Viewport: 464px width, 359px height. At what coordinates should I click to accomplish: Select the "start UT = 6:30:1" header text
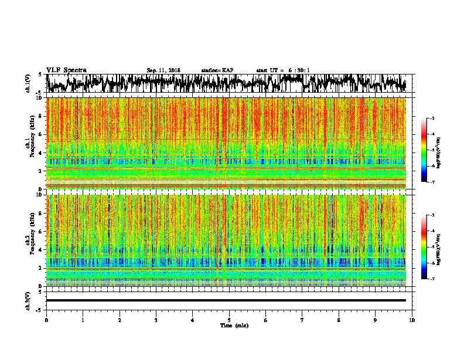click(x=283, y=70)
